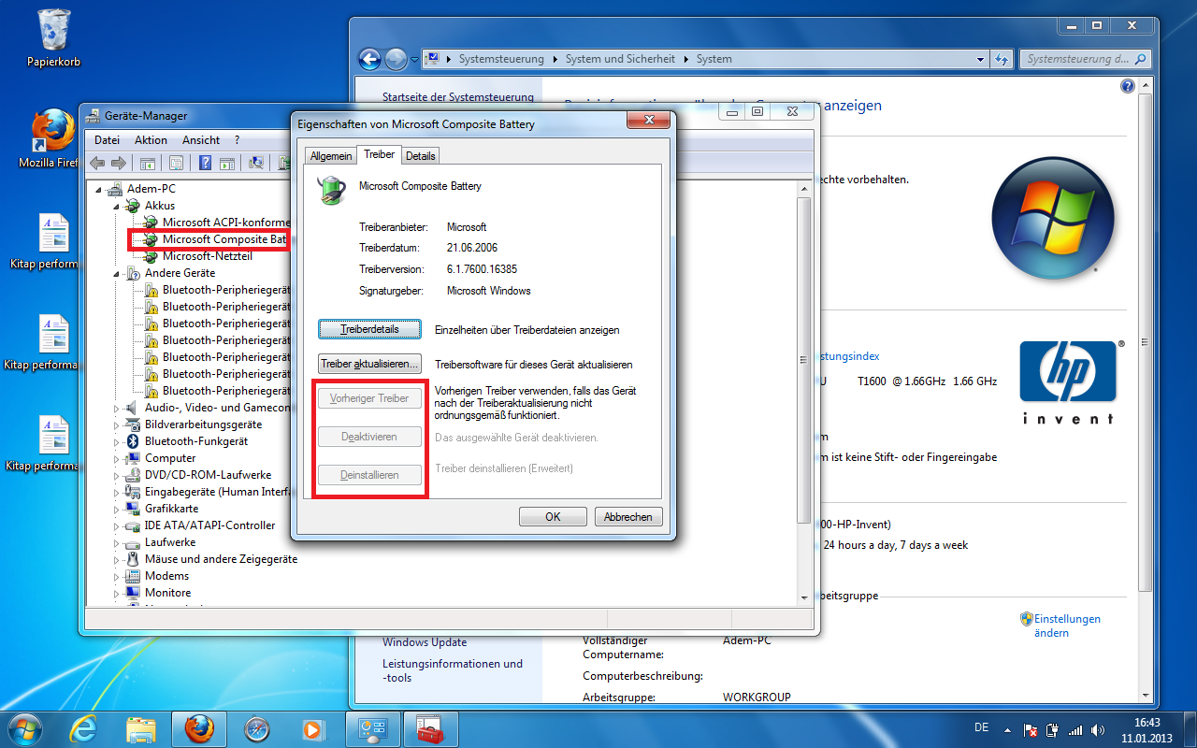Open Windows Media Player from the taskbar
This screenshot has height=748, width=1197.
pyautogui.click(x=312, y=727)
